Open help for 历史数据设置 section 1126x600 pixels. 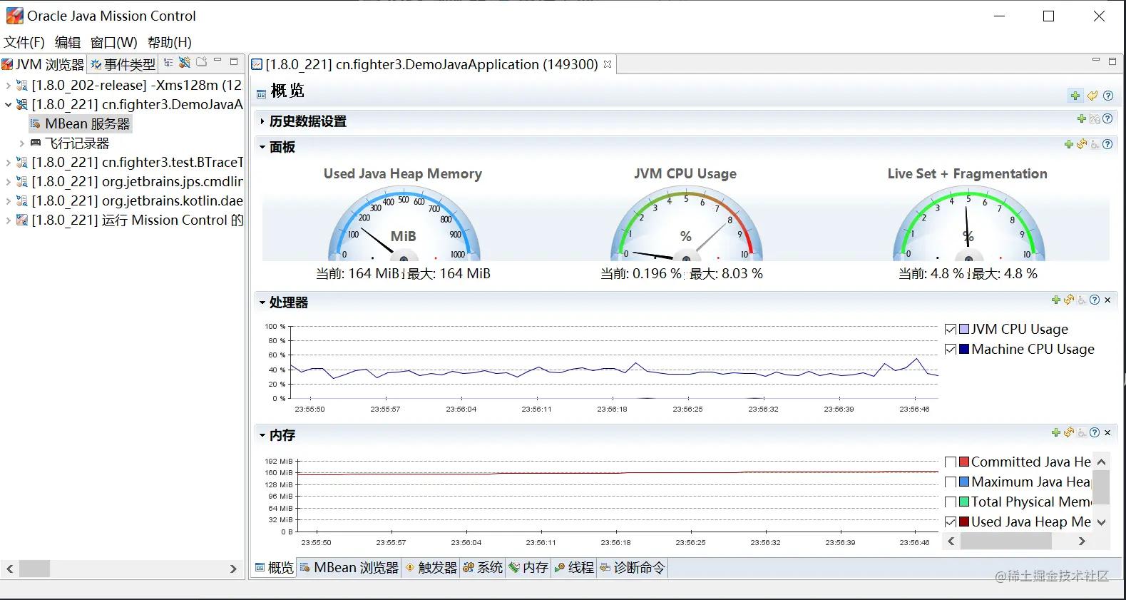pyautogui.click(x=1107, y=119)
